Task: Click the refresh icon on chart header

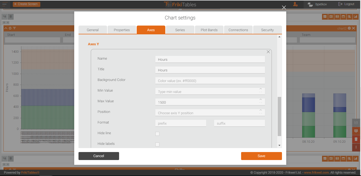Action: coord(10,28)
